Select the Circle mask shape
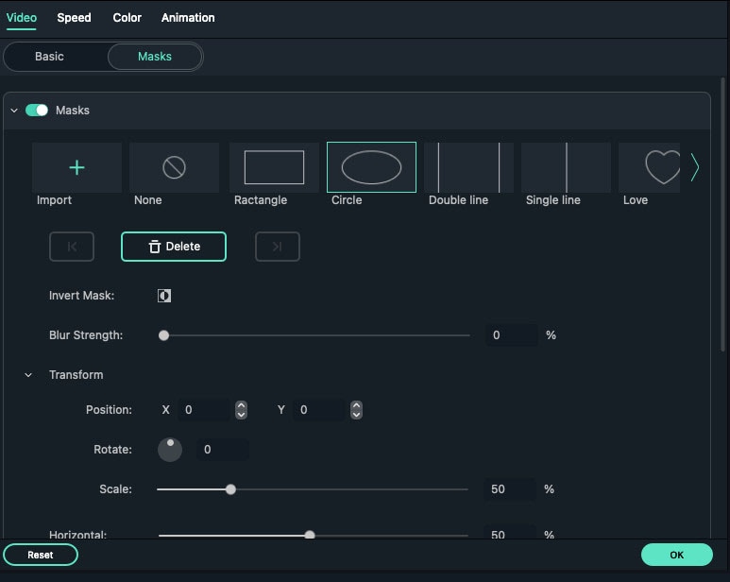 click(371, 167)
